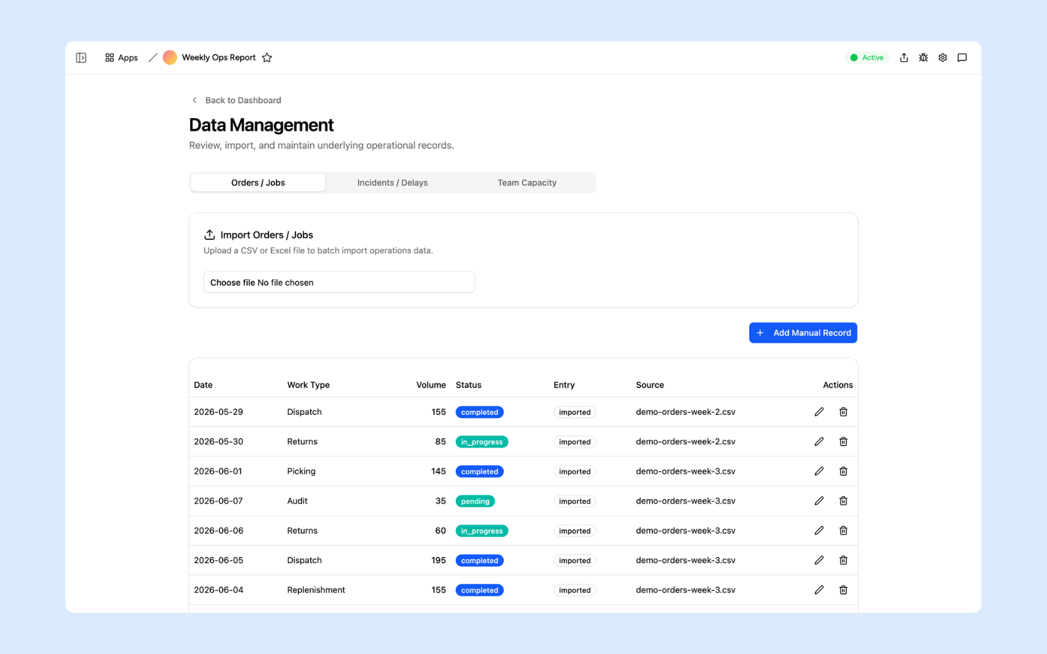The image size is (1047, 654).
Task: Click the Status column header
Action: coord(469,385)
